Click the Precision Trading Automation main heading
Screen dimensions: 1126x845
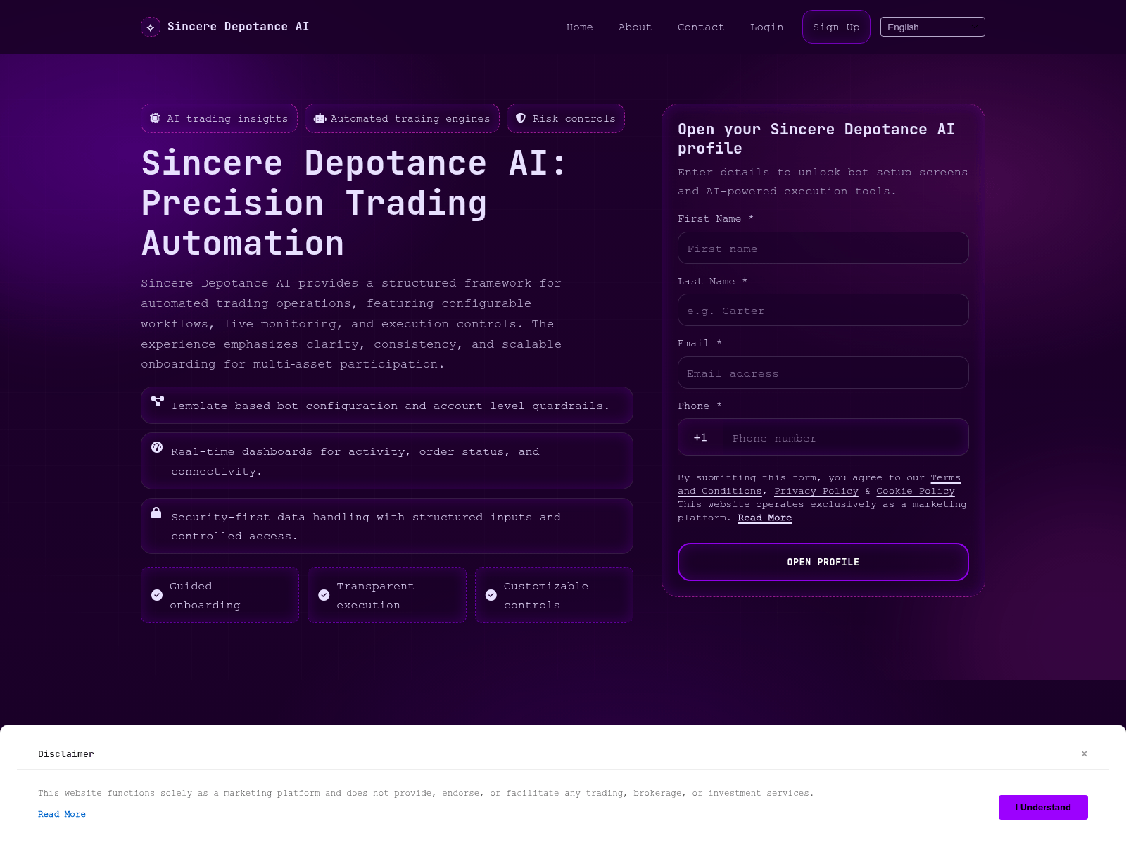[353, 204]
